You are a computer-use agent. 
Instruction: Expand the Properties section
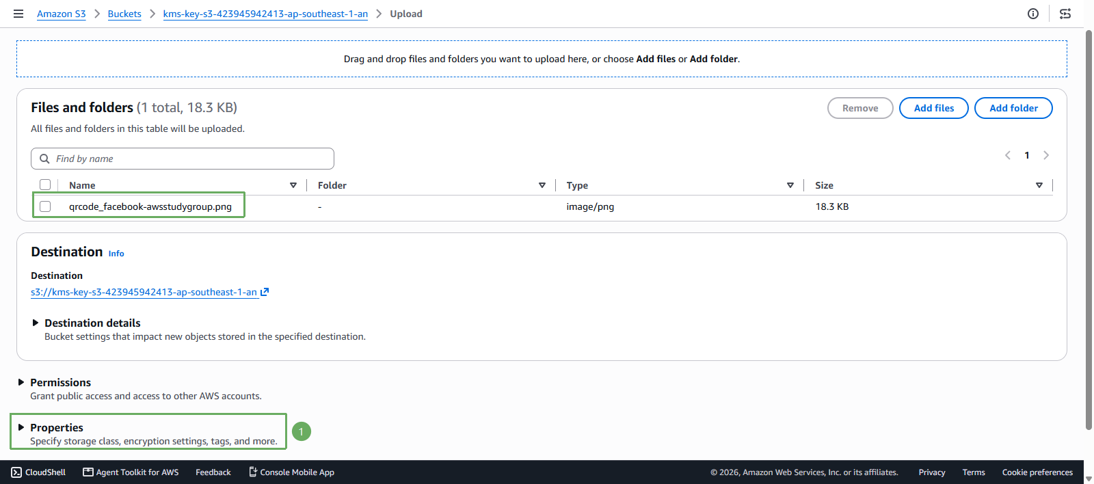point(21,427)
